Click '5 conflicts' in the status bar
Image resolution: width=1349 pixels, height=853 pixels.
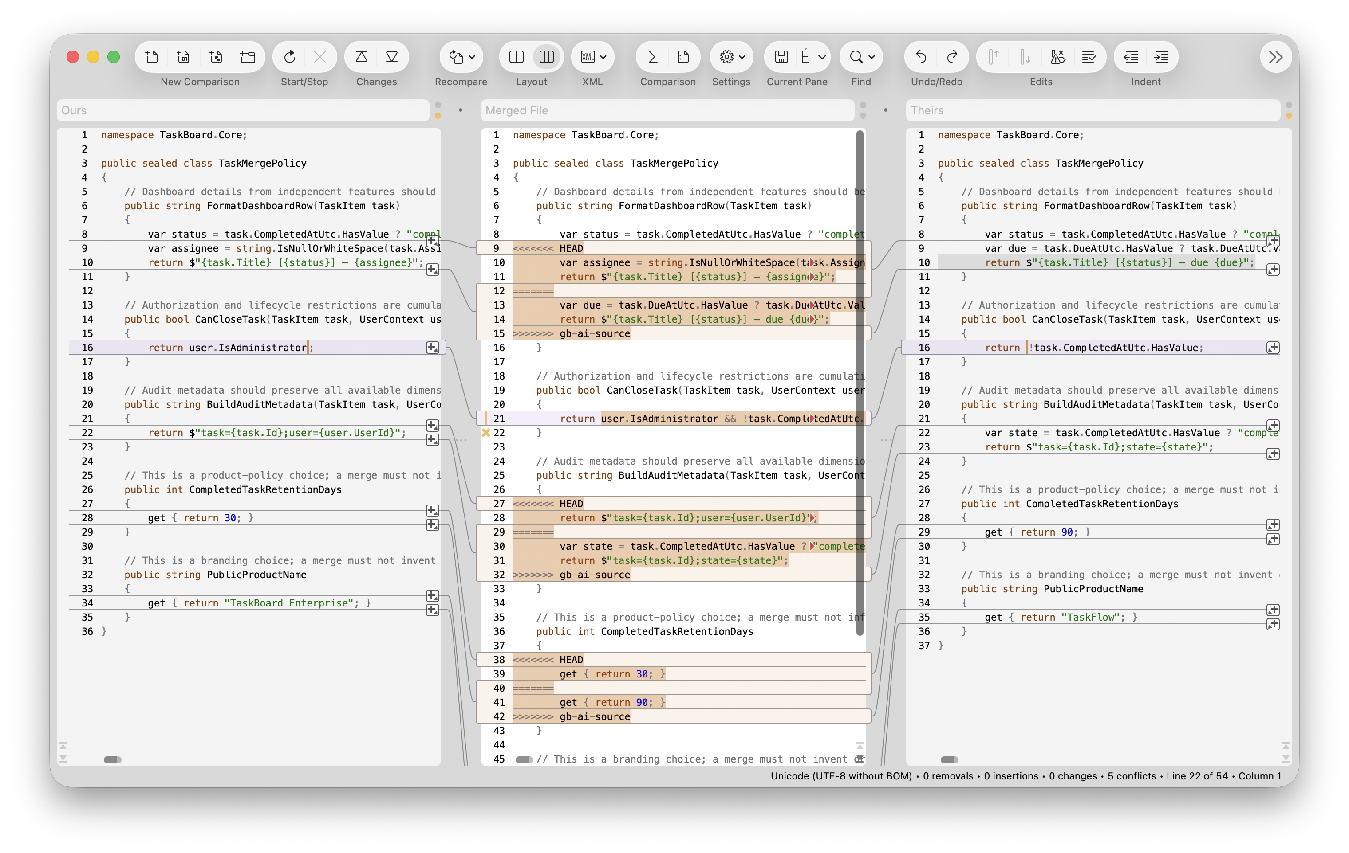[x=1132, y=776]
